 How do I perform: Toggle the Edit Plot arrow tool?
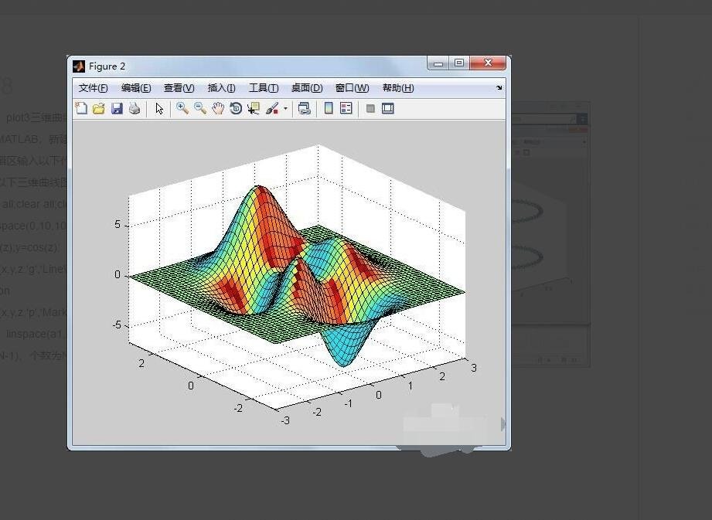point(159,109)
